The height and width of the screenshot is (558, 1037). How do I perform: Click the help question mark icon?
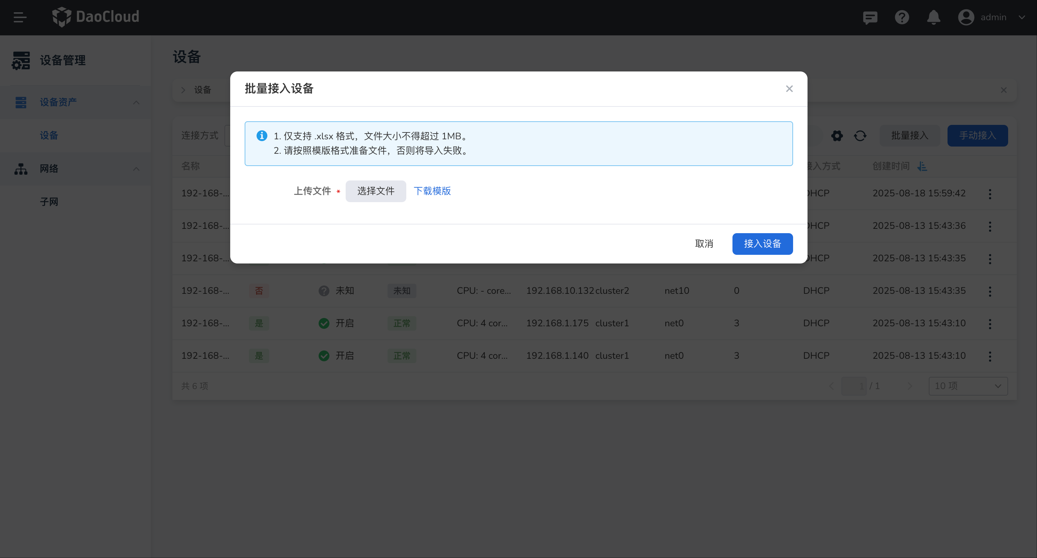click(x=902, y=17)
